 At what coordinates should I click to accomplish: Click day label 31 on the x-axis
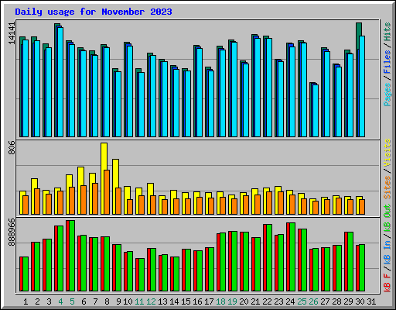point(371,301)
